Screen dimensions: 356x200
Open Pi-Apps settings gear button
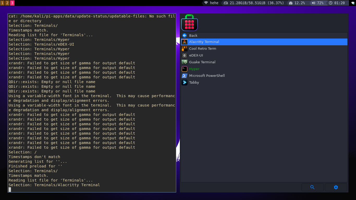click(x=336, y=187)
